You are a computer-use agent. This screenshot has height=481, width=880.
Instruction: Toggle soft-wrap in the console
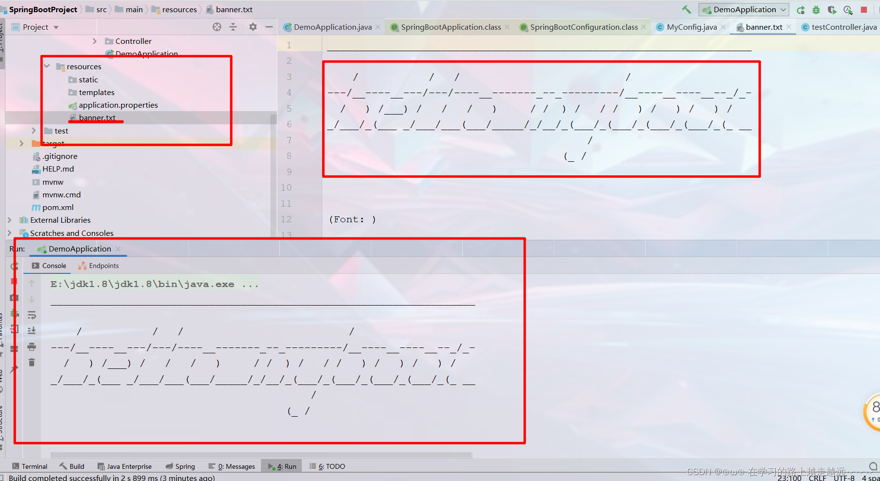pyautogui.click(x=32, y=315)
